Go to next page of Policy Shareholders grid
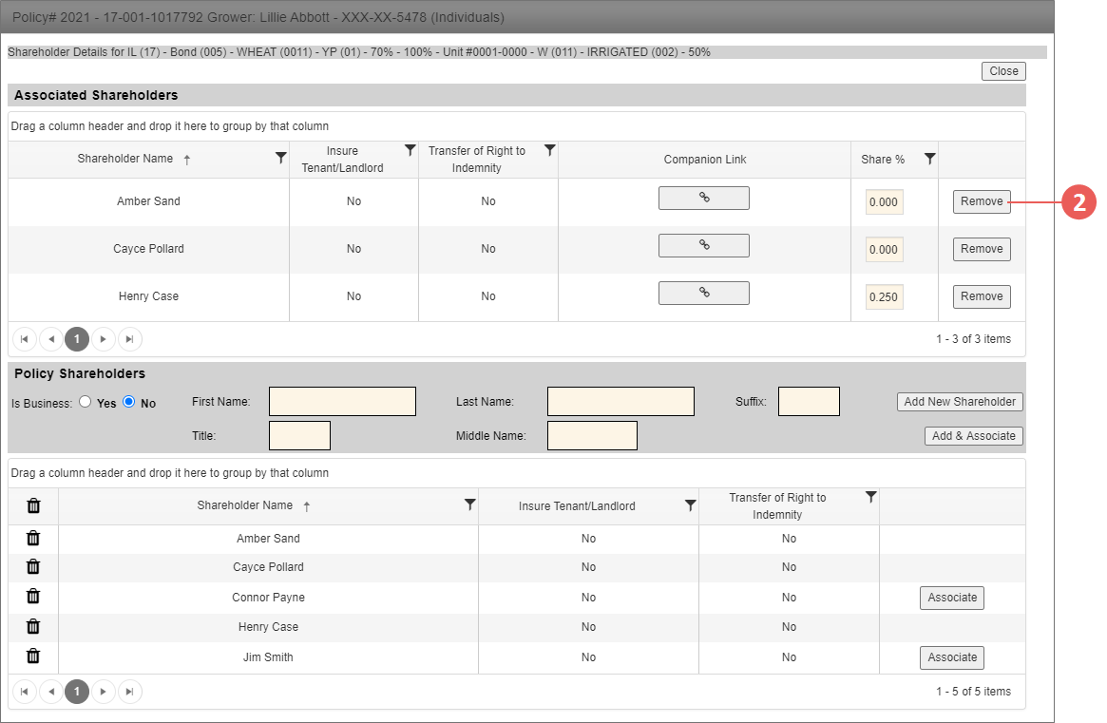 [103, 692]
